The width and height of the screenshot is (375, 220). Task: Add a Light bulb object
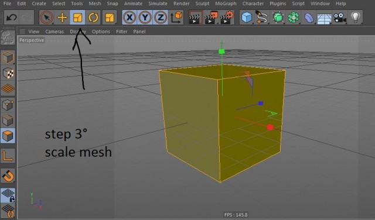[356, 18]
